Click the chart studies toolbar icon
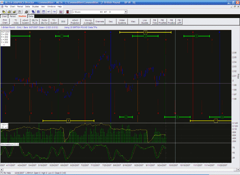The height and width of the screenshot is (175, 240). [x=61, y=12]
